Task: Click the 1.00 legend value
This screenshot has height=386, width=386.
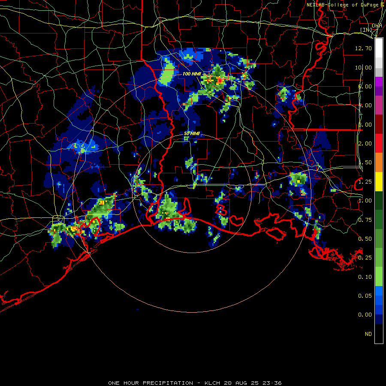Action: point(365,201)
